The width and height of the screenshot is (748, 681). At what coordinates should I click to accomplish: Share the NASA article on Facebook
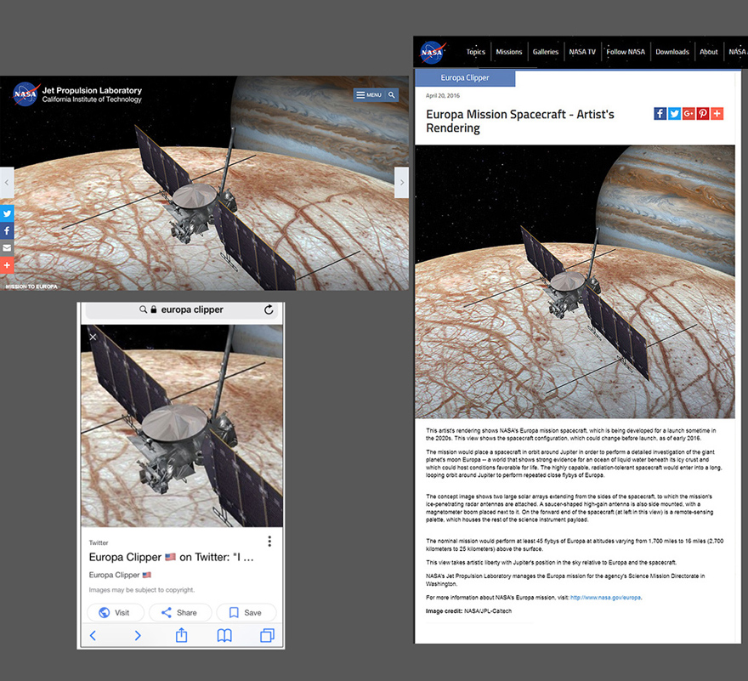click(x=660, y=114)
